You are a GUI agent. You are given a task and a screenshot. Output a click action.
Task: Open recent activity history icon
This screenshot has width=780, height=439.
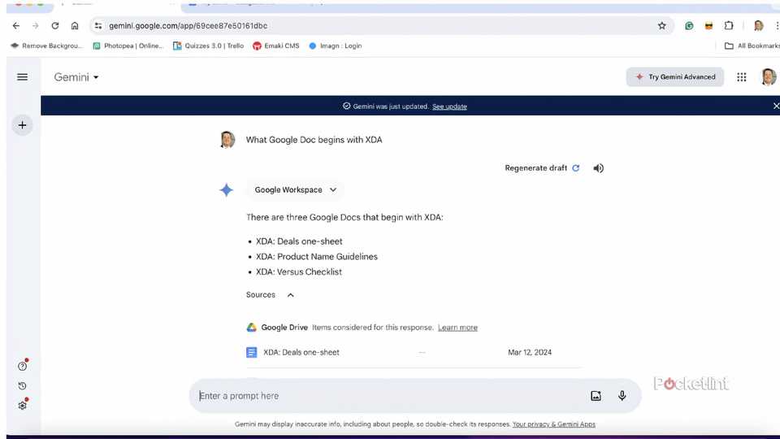(x=22, y=385)
